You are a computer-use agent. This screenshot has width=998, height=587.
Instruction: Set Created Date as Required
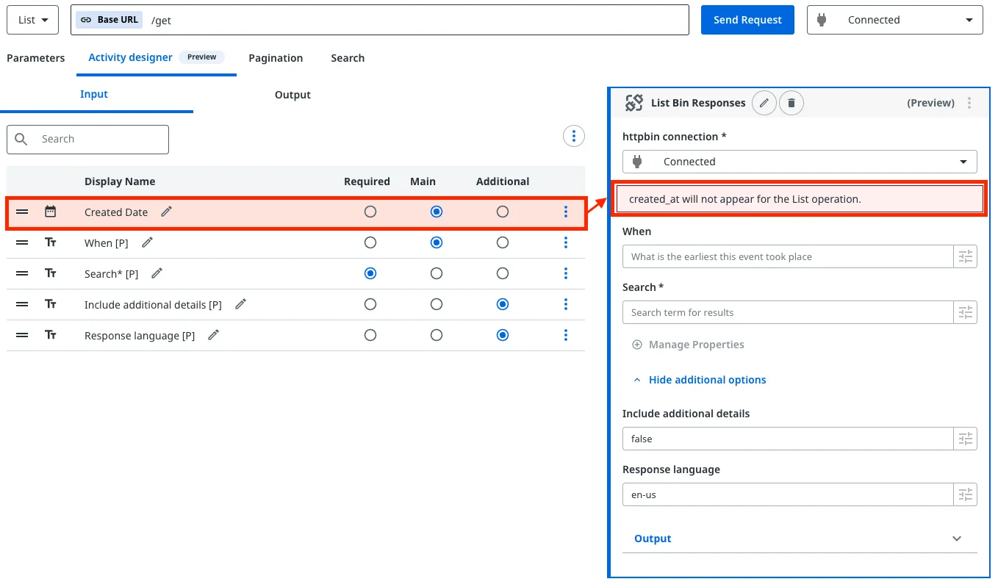[x=370, y=212]
